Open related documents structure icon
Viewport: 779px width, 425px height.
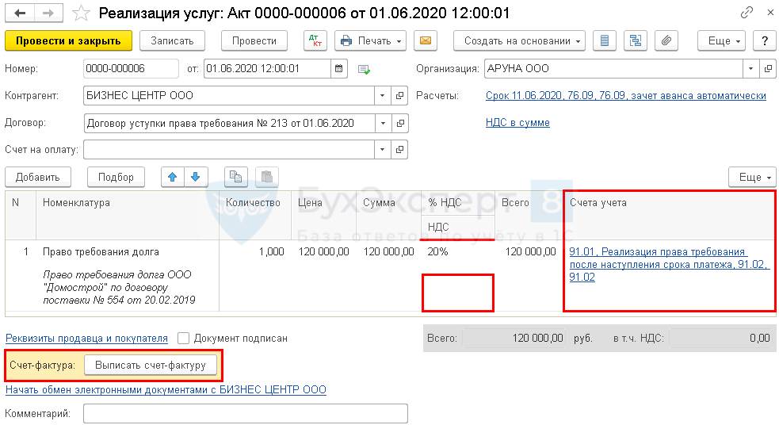tap(636, 40)
